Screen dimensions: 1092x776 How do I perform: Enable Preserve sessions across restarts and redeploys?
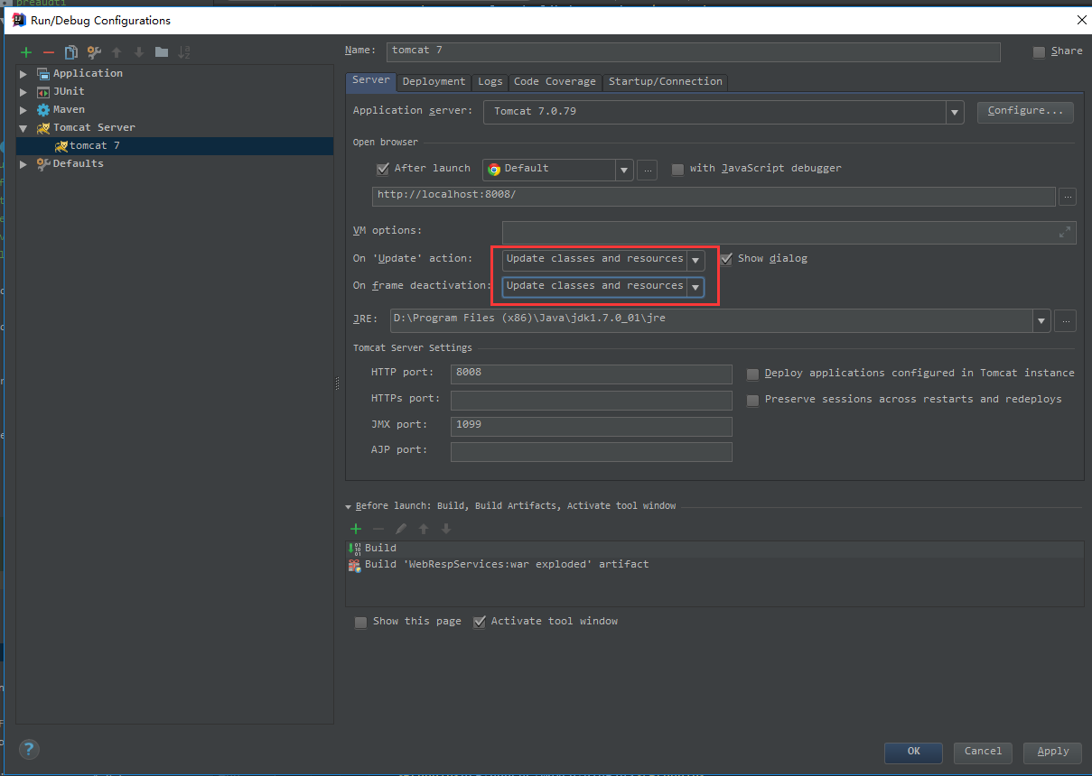point(752,400)
